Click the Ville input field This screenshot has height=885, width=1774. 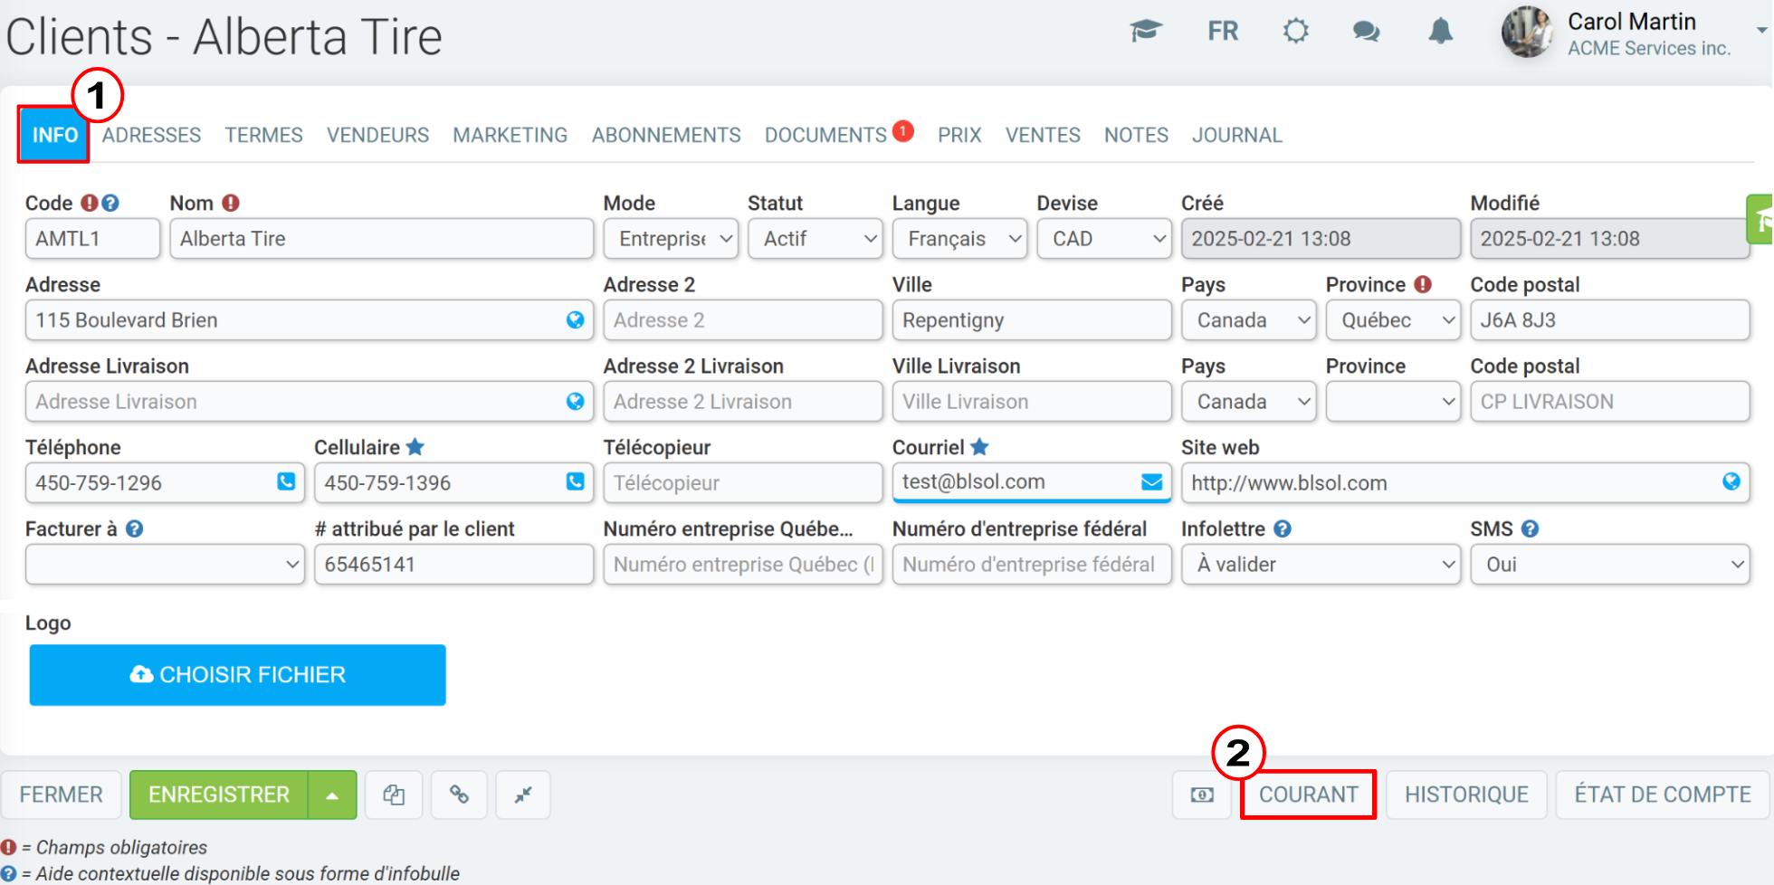tap(1031, 320)
